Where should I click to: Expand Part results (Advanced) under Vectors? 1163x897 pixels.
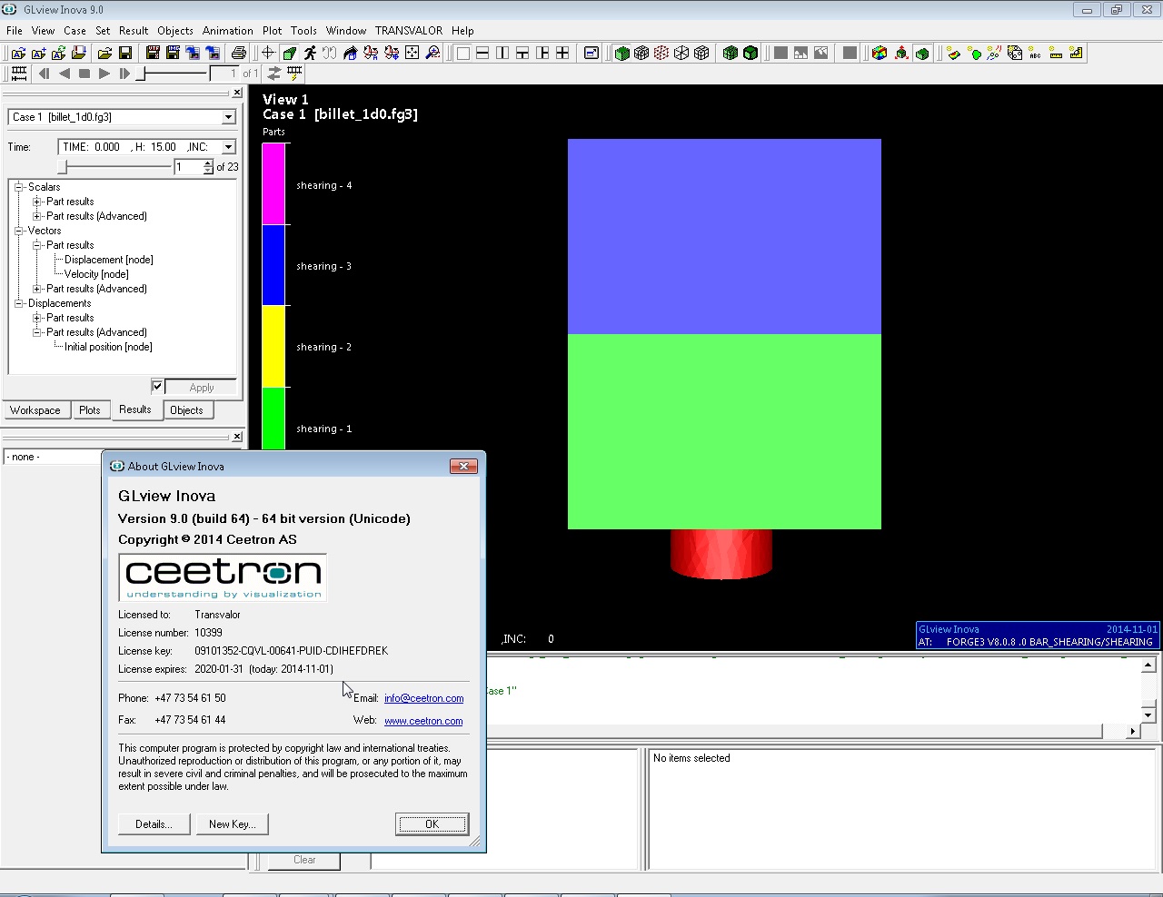(x=36, y=289)
